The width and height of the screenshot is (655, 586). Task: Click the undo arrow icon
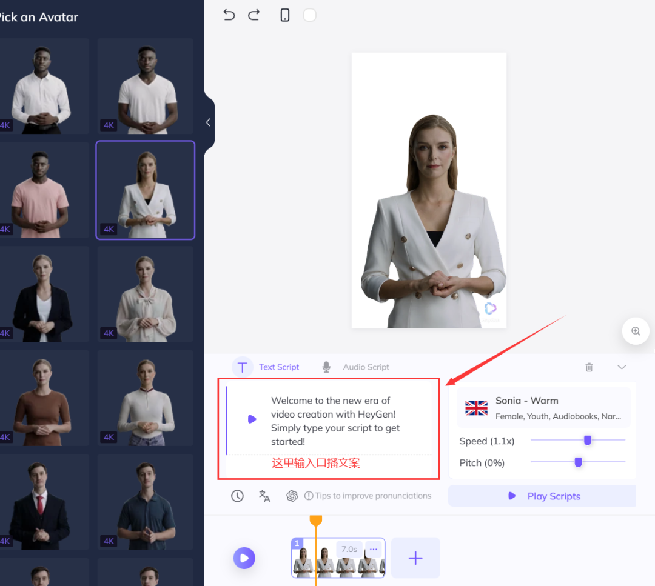(229, 15)
